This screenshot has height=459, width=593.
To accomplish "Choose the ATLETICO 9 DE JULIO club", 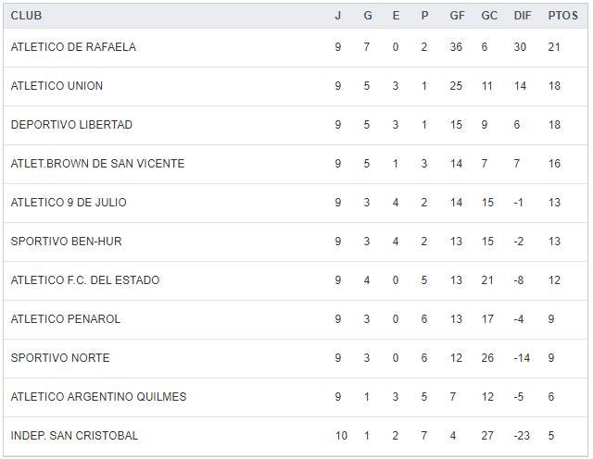I will click(69, 203).
